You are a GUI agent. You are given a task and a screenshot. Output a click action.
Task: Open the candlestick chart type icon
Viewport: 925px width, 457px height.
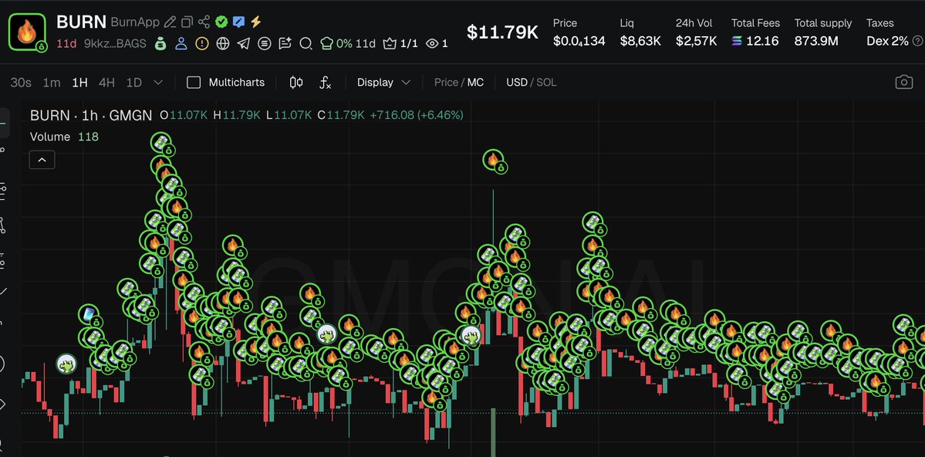point(296,83)
